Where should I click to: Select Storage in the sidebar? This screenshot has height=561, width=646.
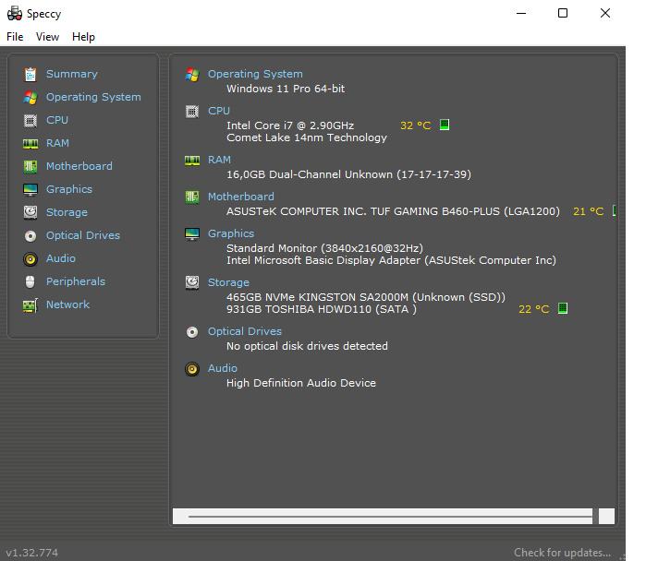coord(67,212)
